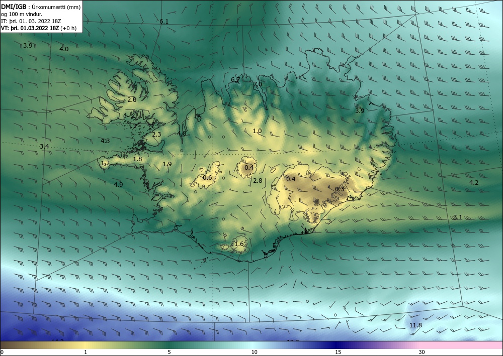Click the title 'DMI/IGB : Úrkomumætti (mm)'

coord(41,7)
